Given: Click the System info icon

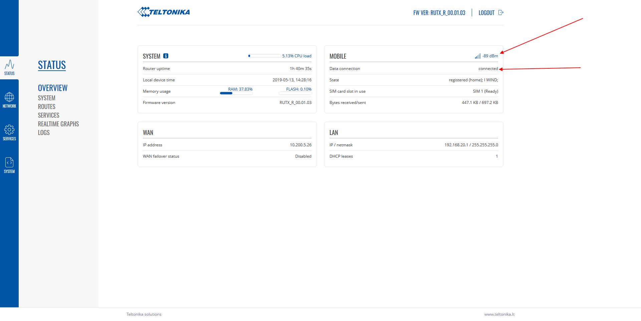Looking at the screenshot, I should 166,56.
